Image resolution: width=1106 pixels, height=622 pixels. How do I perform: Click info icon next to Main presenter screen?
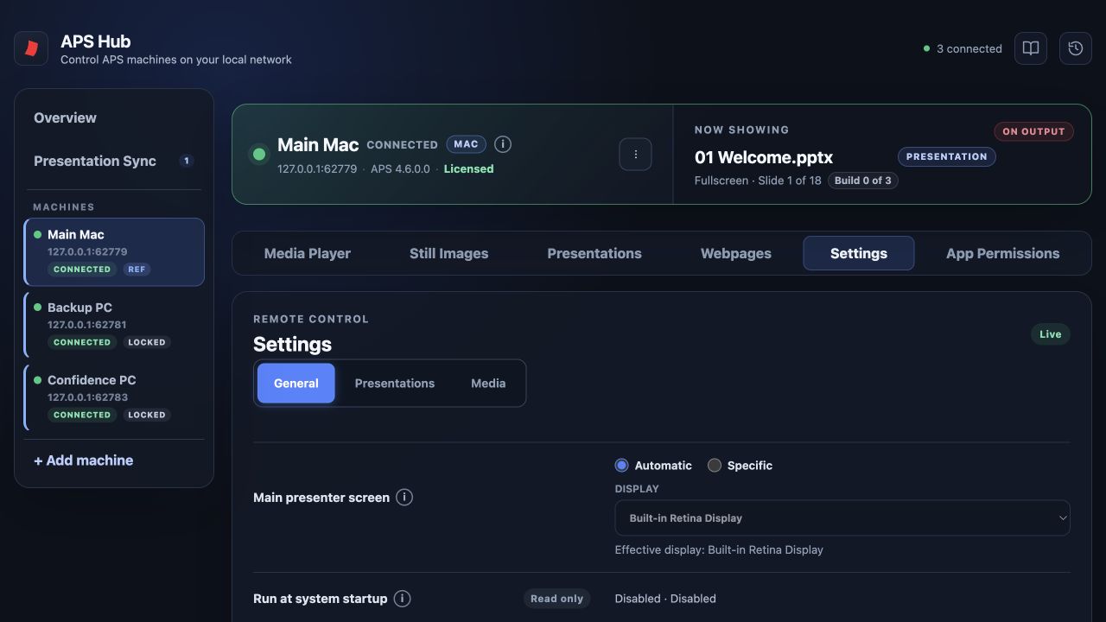404,497
